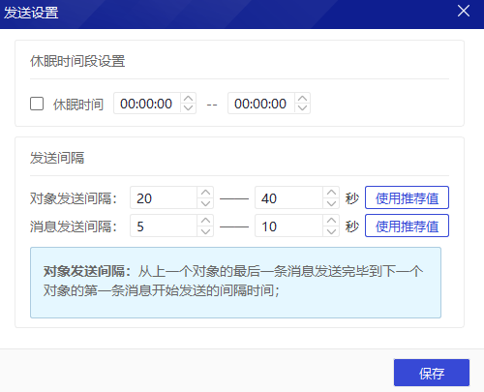Increment the 对象发送间隔 maximum value 40

coord(331,193)
